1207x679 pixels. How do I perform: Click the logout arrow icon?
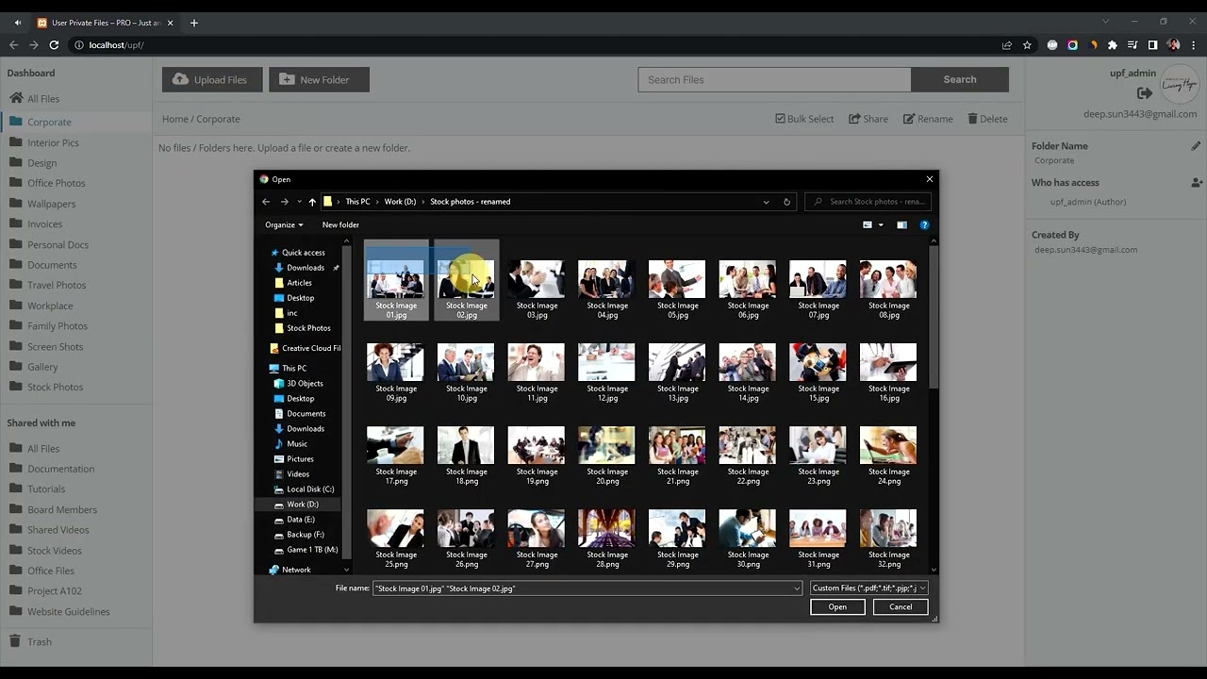coord(1145,93)
